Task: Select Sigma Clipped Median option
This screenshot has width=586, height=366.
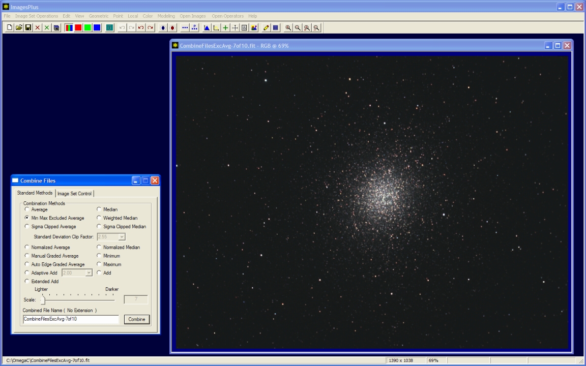Action: [99, 226]
